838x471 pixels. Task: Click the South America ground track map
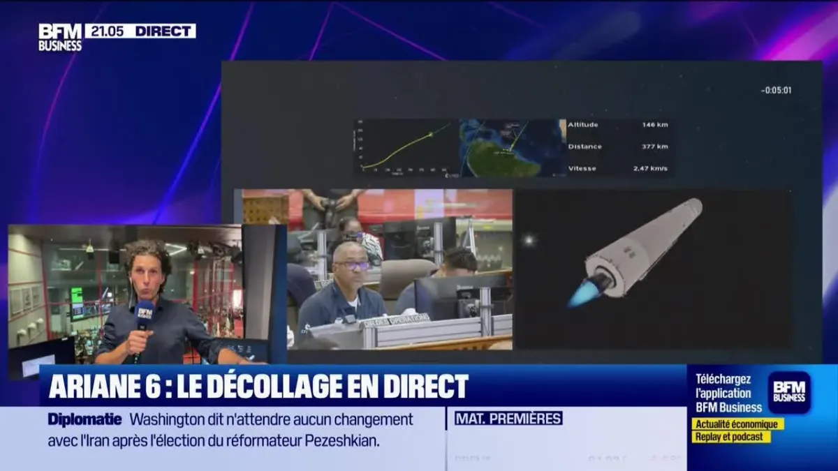pos(512,147)
